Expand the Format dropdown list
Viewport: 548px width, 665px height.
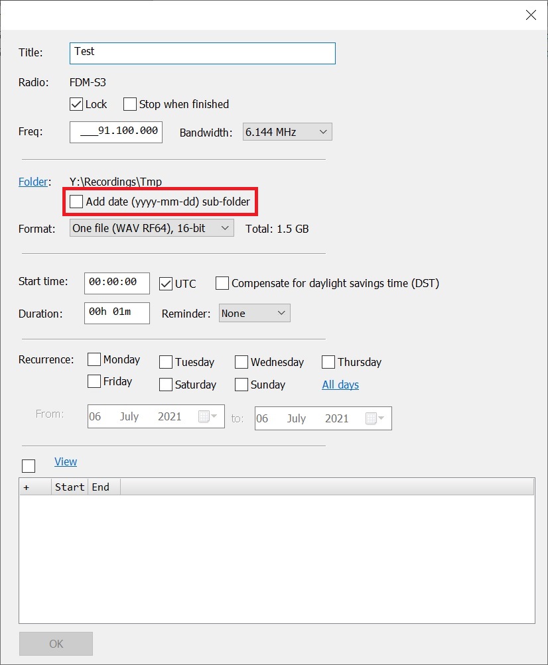pos(152,229)
